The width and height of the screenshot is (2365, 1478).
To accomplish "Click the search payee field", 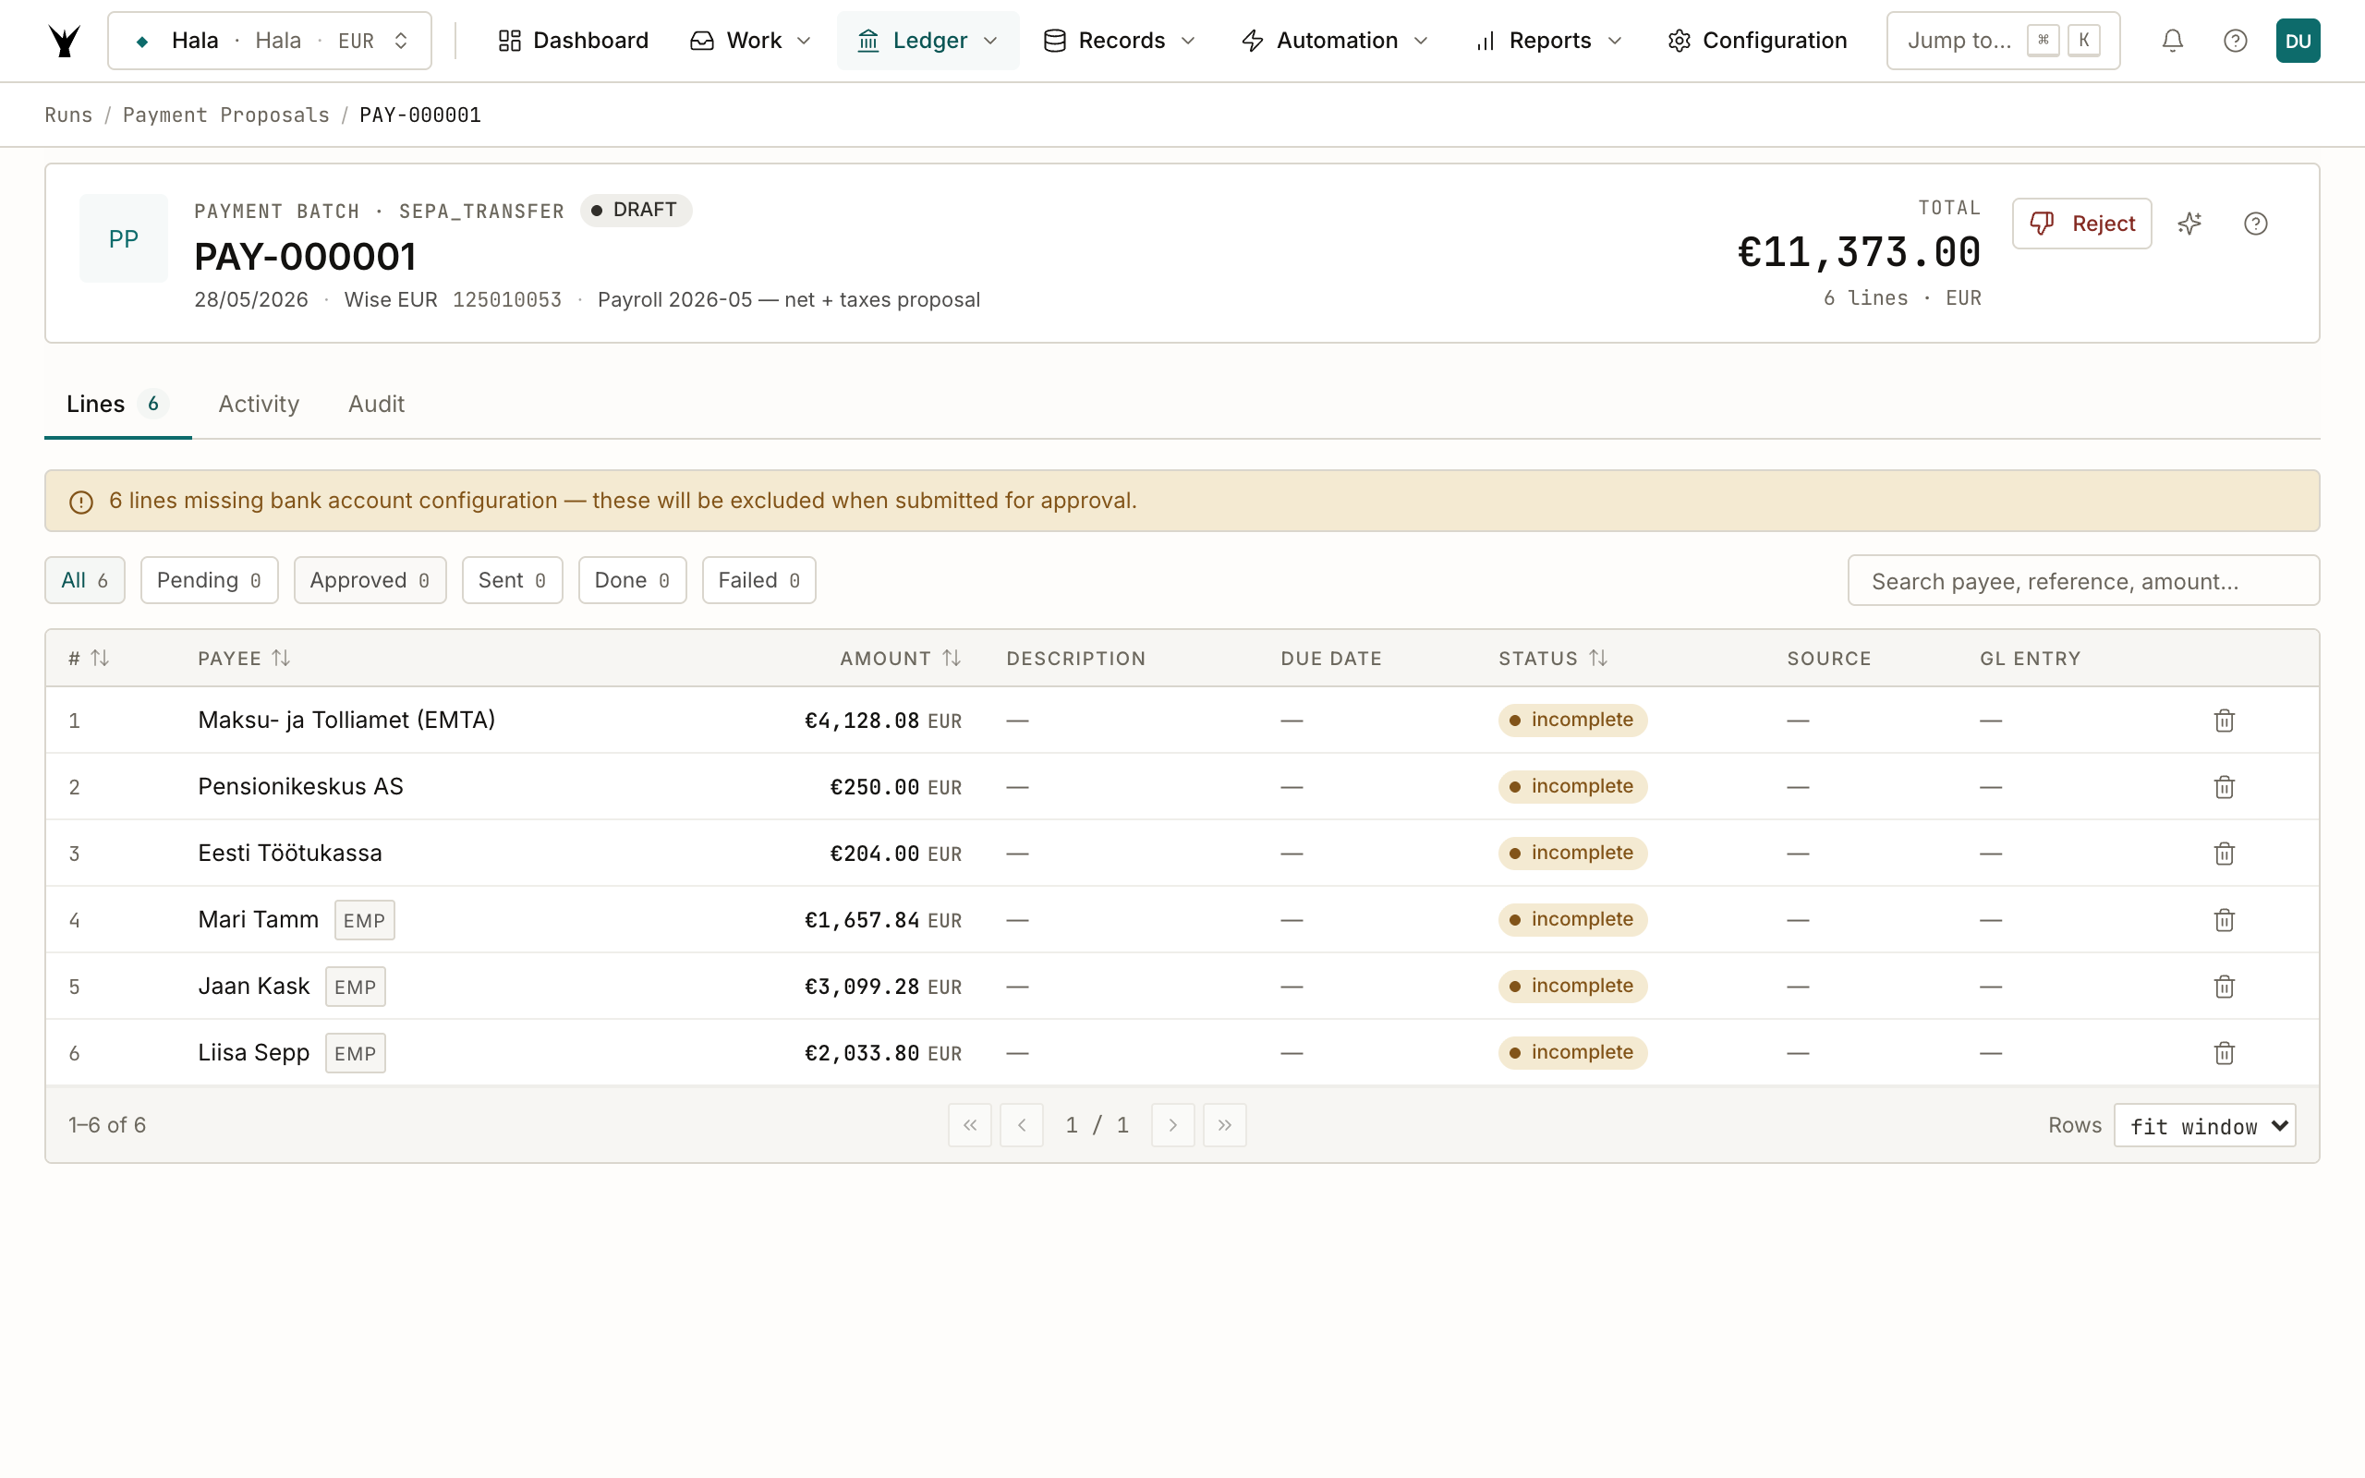I will coord(2082,581).
